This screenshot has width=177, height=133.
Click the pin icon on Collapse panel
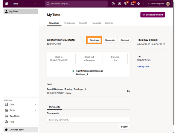(x=7, y=130)
